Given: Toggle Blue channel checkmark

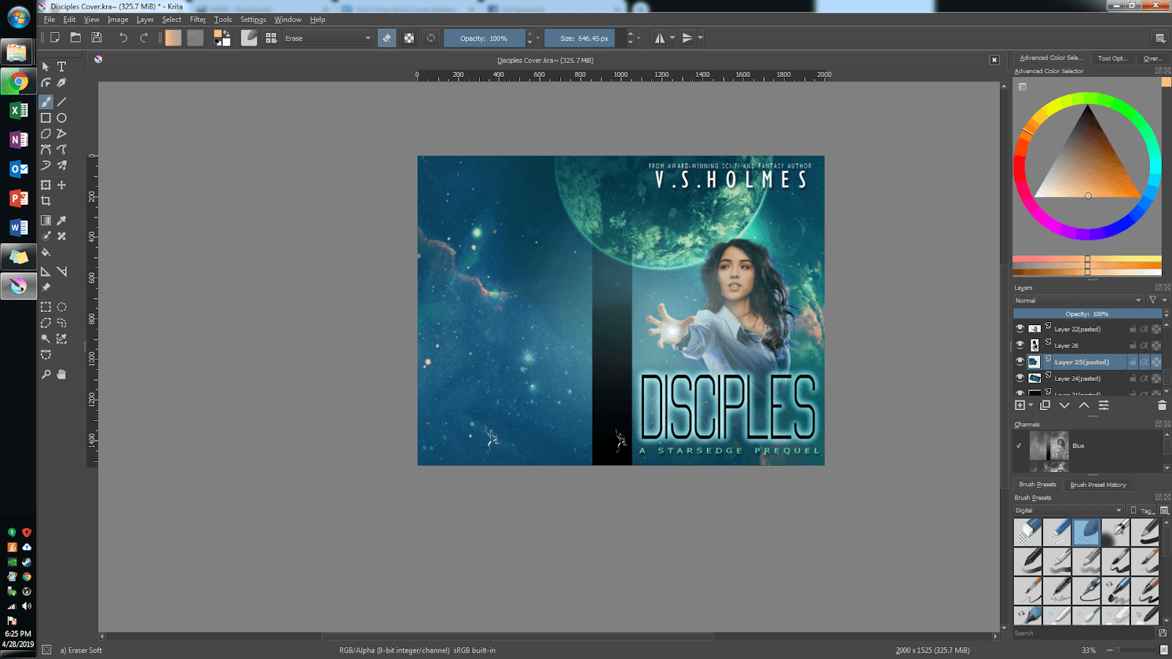Looking at the screenshot, I should tap(1019, 445).
